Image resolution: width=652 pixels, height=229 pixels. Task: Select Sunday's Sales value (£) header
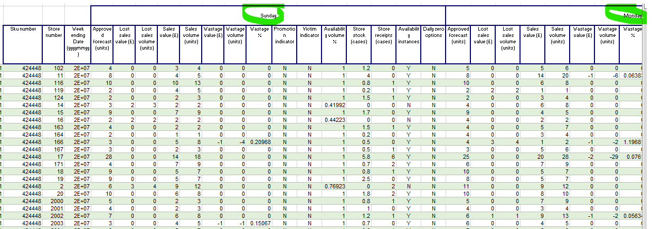click(x=169, y=44)
